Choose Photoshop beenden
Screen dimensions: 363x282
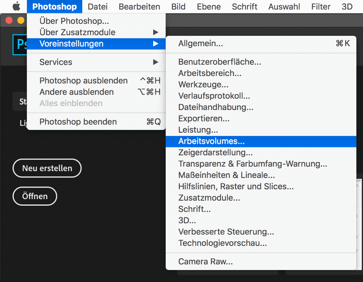(96, 122)
